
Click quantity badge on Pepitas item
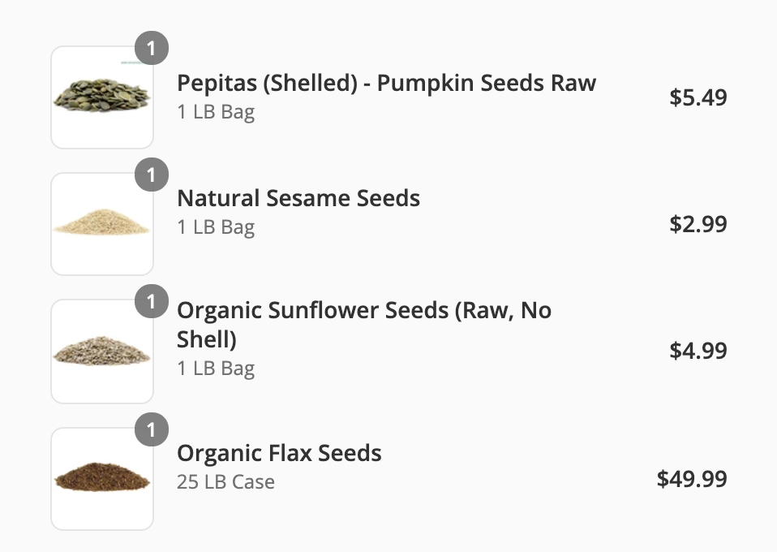151,49
